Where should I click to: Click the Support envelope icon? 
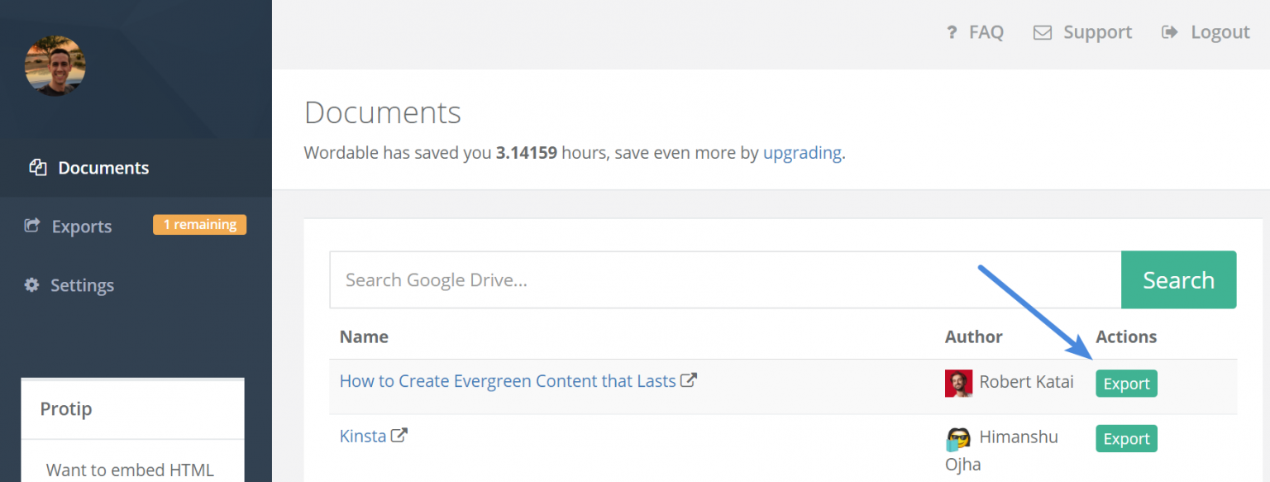click(1043, 31)
